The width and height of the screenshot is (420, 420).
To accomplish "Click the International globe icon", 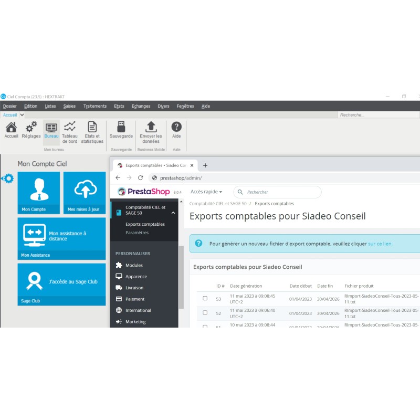I will tap(119, 310).
